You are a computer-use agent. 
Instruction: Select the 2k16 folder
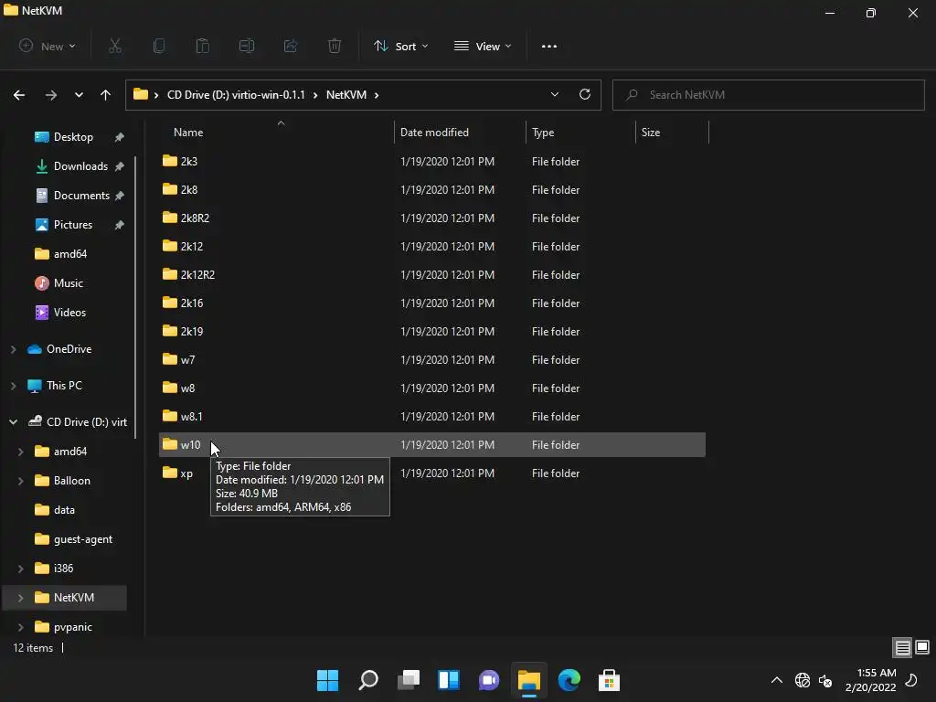click(x=432, y=303)
